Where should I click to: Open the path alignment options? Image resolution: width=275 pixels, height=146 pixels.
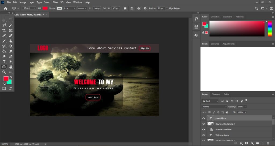click(x=132, y=8)
